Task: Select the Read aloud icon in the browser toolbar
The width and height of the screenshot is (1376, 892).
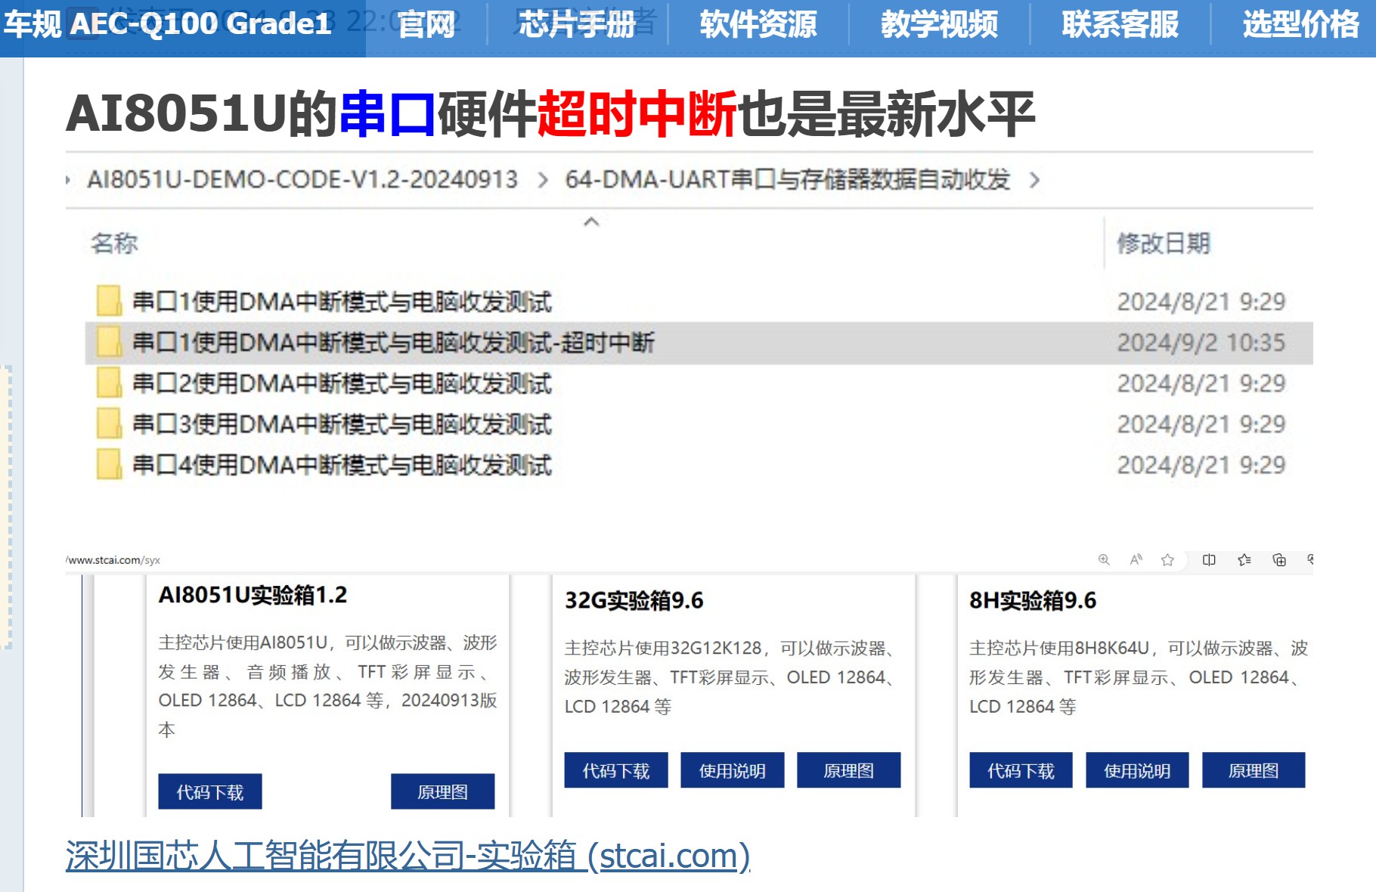Action: [x=1136, y=560]
